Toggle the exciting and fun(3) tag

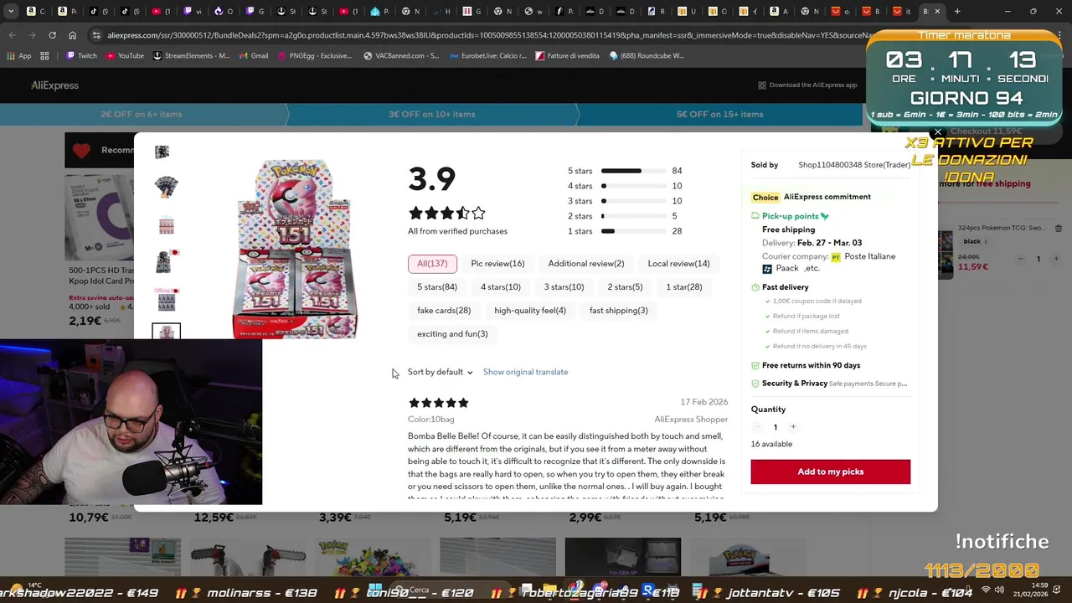pos(452,333)
